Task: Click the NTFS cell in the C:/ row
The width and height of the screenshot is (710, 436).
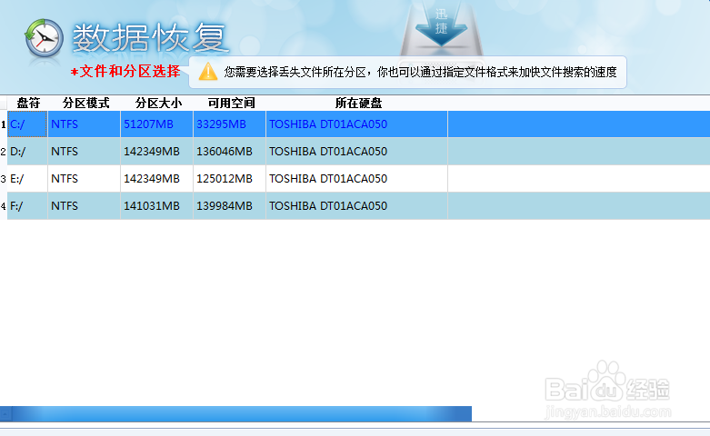Action: coord(85,124)
